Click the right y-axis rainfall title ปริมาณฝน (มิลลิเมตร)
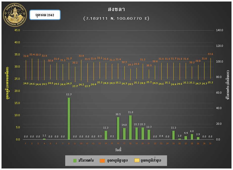The height and width of the screenshot is (170, 233). [x=228, y=85]
